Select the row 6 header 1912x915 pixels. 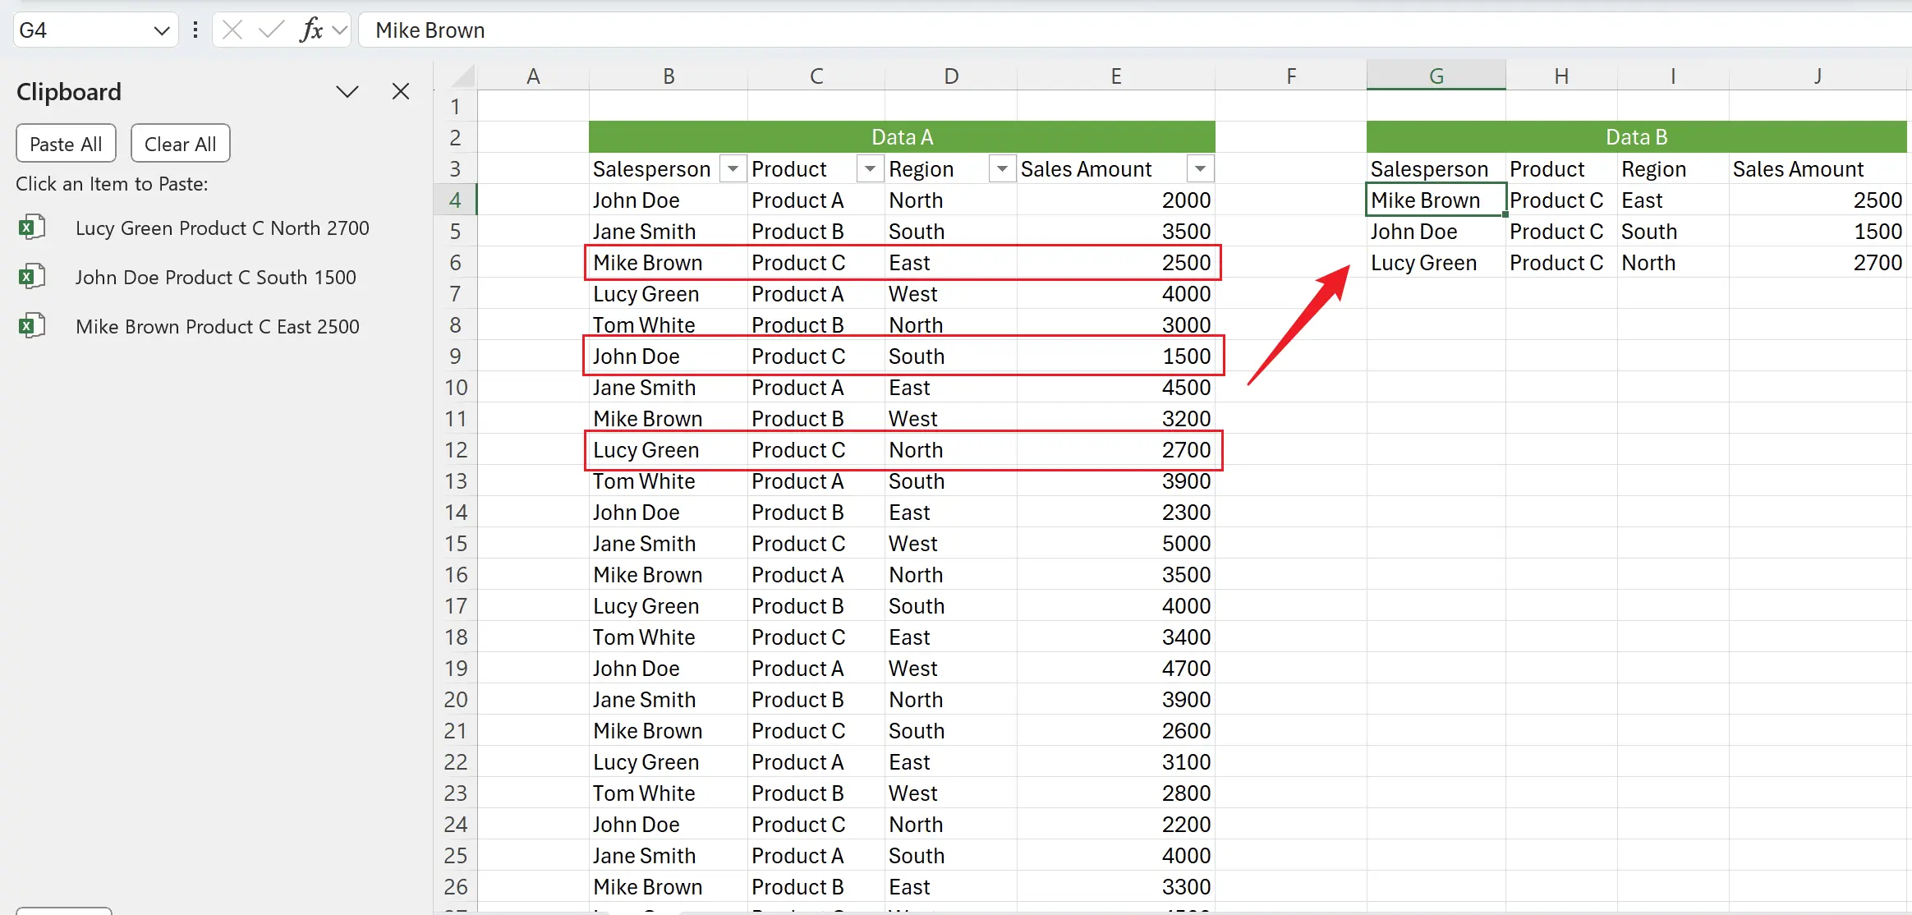(455, 262)
